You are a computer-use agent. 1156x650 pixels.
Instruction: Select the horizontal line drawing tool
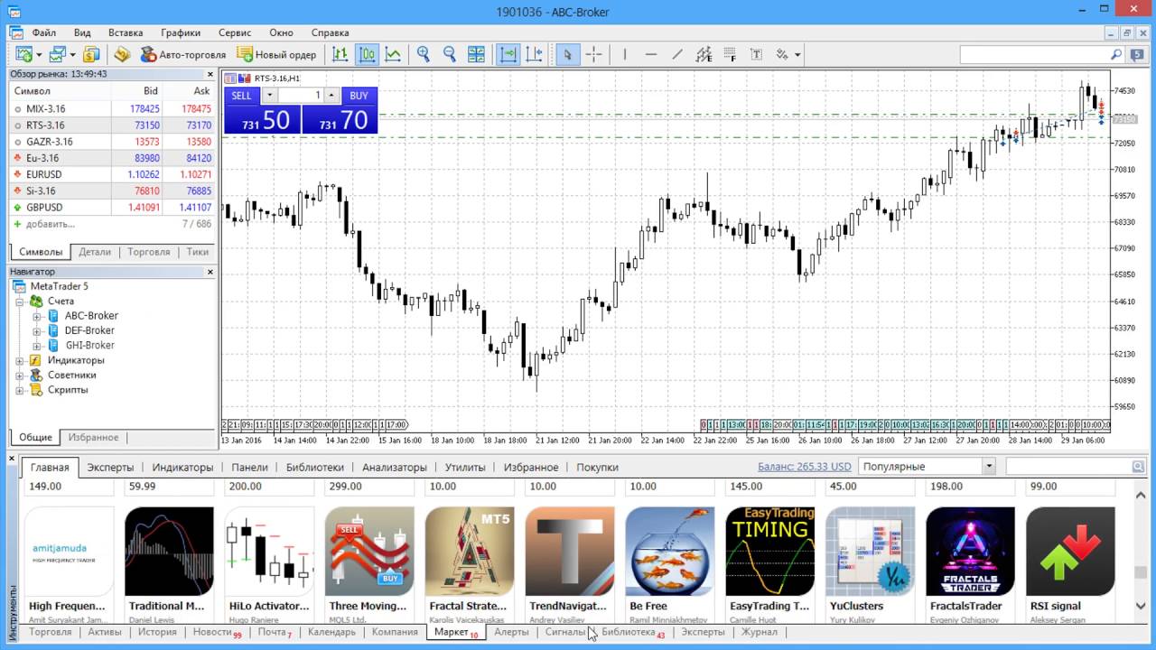coord(650,54)
